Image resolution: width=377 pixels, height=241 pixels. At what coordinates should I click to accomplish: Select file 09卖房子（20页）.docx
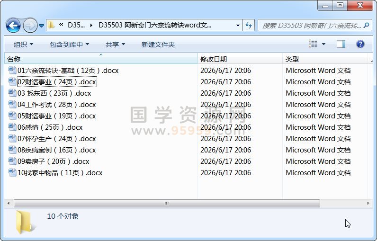[54, 161]
